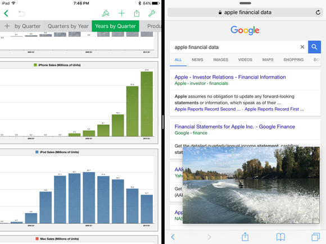Open Safari bookmarks book icon

(280, 237)
